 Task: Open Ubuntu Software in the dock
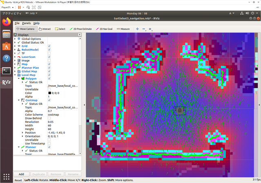(x=7, y=46)
